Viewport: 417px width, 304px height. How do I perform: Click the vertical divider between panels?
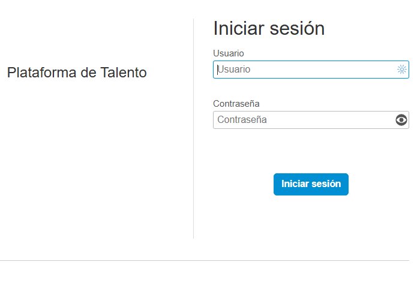(x=194, y=128)
